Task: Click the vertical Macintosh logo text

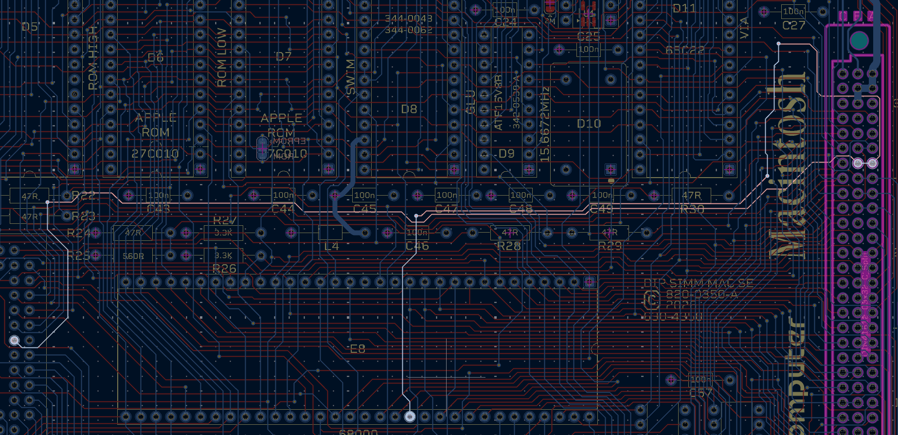Action: point(787,165)
